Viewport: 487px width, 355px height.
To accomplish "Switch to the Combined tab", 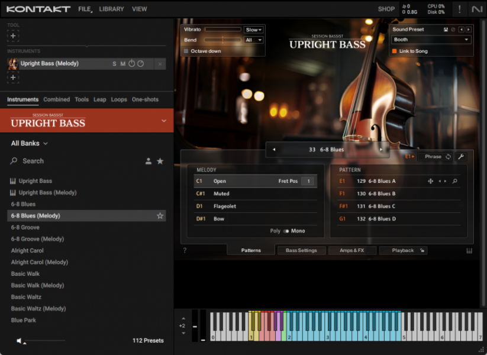I will click(56, 99).
